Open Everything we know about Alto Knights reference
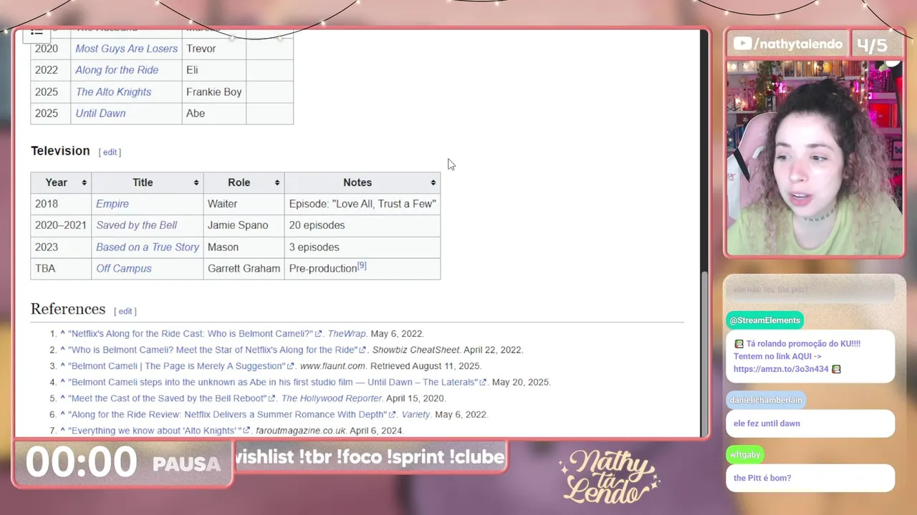Image resolution: width=917 pixels, height=515 pixels. (155, 431)
